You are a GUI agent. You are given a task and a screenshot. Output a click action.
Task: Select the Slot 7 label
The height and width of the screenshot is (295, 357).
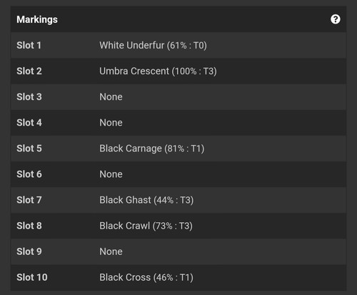(29, 200)
